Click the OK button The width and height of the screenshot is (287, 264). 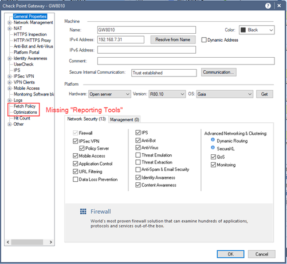point(230,254)
